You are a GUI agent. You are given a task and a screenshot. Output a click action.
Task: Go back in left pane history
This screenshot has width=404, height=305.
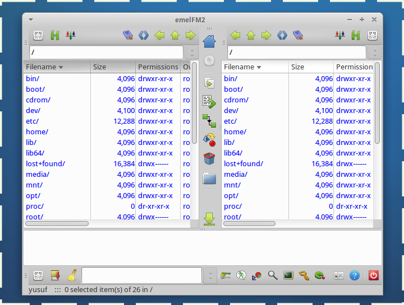159,35
